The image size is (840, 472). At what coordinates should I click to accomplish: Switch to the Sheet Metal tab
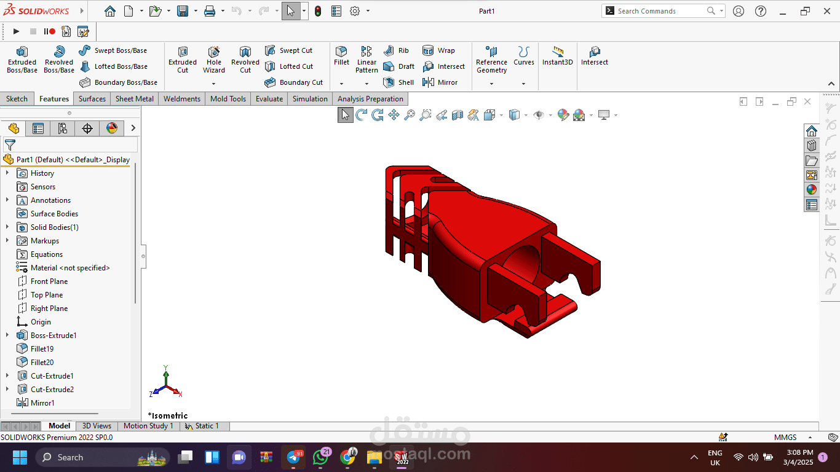click(135, 99)
